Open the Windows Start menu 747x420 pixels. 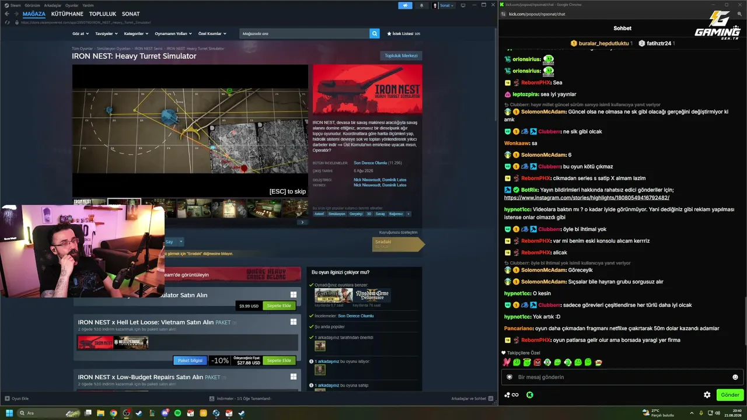(x=9, y=413)
